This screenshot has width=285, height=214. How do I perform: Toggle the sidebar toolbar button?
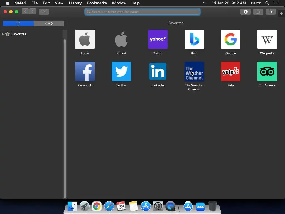click(x=44, y=12)
